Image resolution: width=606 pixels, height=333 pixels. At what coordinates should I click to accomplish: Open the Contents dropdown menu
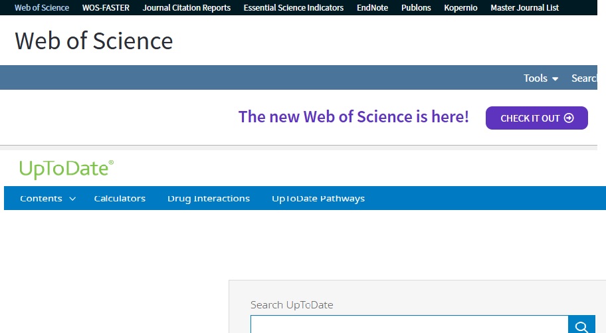(x=48, y=199)
